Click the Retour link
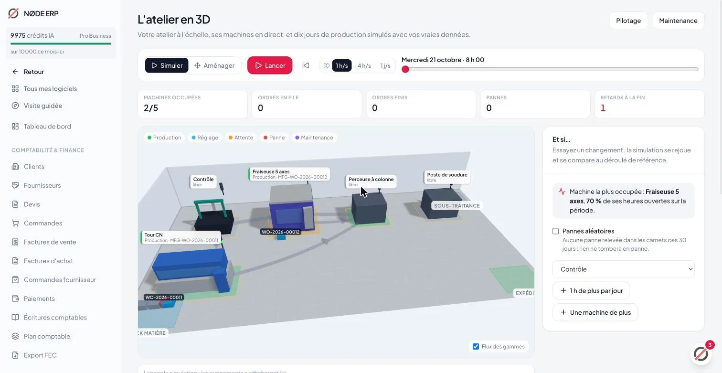 (34, 72)
